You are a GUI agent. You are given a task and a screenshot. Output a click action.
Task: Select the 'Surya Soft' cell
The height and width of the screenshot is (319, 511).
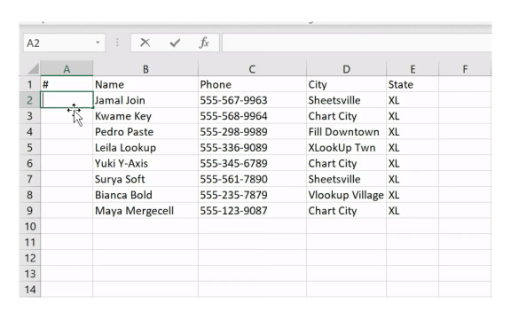[145, 179]
